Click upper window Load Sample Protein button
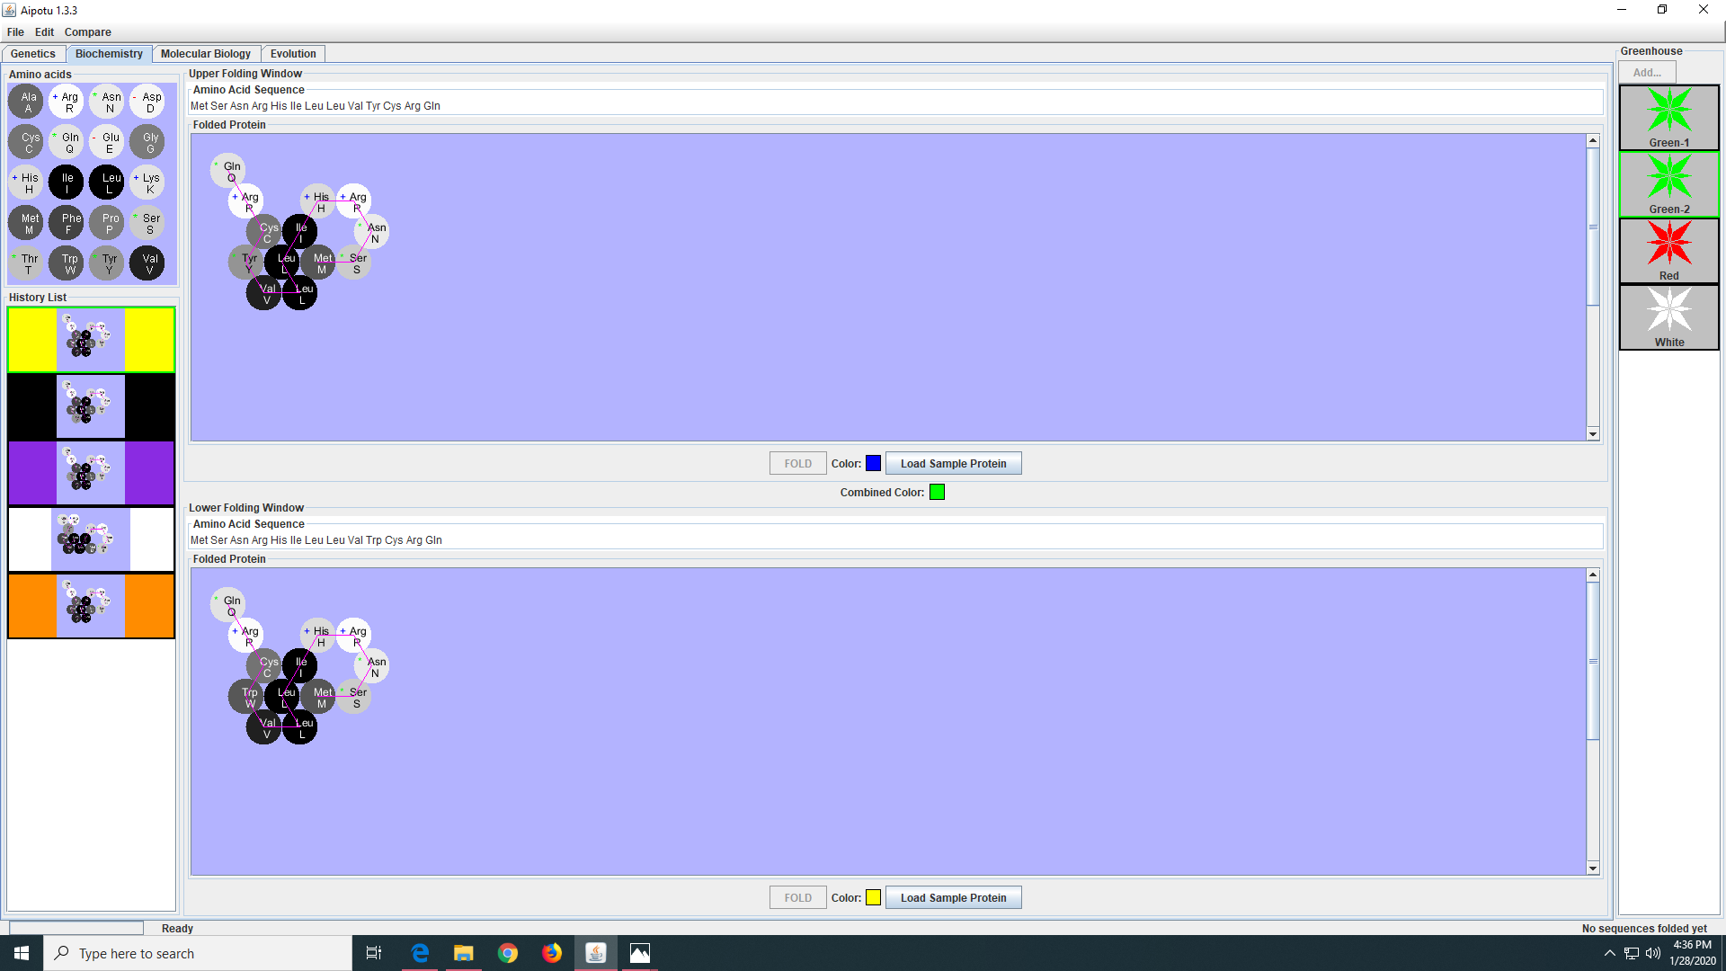 953,464
